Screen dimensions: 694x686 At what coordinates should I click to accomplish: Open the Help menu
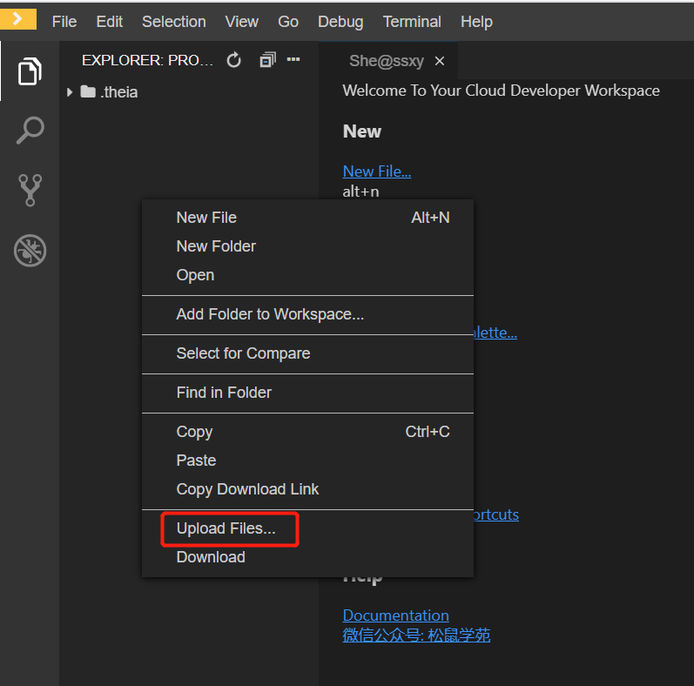click(476, 22)
